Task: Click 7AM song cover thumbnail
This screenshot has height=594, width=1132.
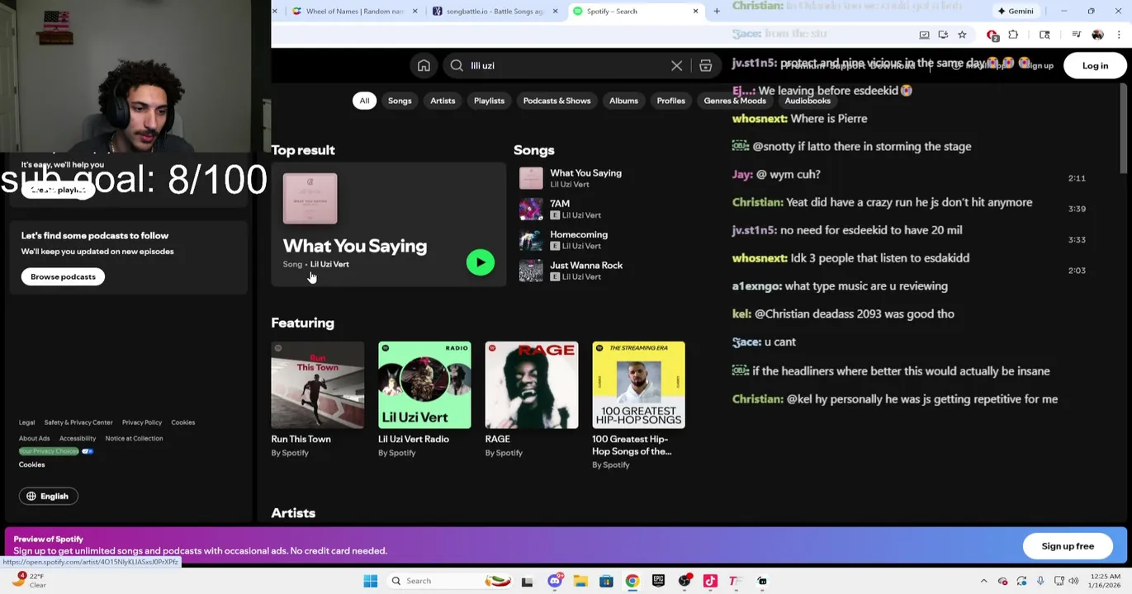Action: [531, 210]
